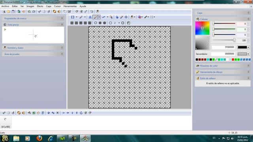Click the undo arrow icon

[29, 11]
